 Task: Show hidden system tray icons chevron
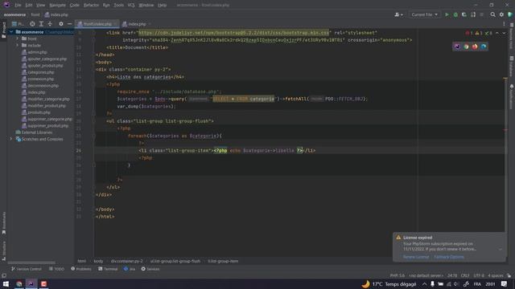click(424, 283)
